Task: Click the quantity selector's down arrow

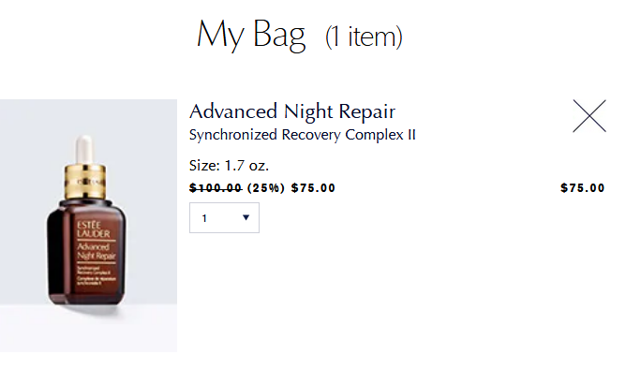Action: pyautogui.click(x=246, y=217)
